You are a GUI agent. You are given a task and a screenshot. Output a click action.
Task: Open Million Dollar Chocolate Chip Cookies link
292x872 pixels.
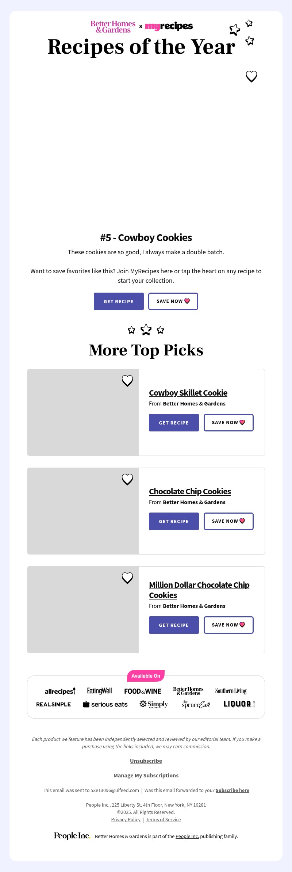[x=199, y=590]
